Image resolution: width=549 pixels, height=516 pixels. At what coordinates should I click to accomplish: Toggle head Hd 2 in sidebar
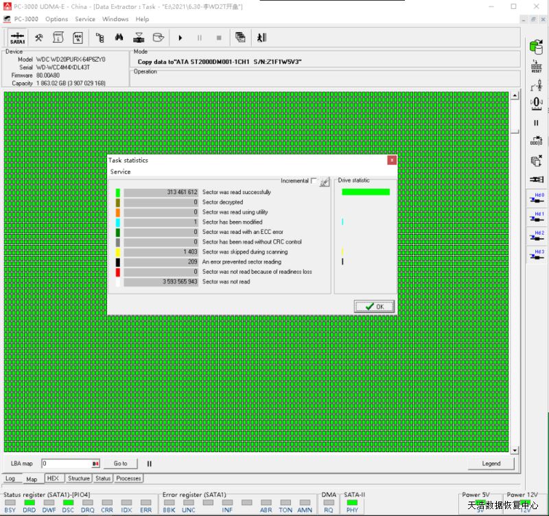coord(536,237)
